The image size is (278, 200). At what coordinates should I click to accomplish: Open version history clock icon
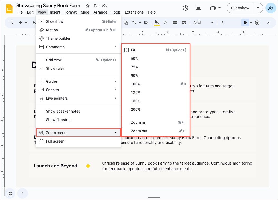(185, 8)
